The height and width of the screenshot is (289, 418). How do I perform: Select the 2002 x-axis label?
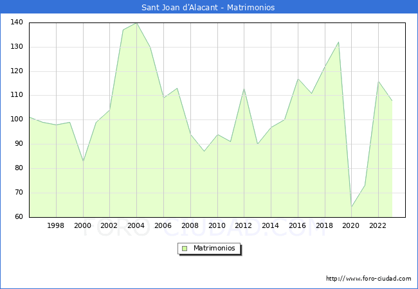(x=110, y=225)
